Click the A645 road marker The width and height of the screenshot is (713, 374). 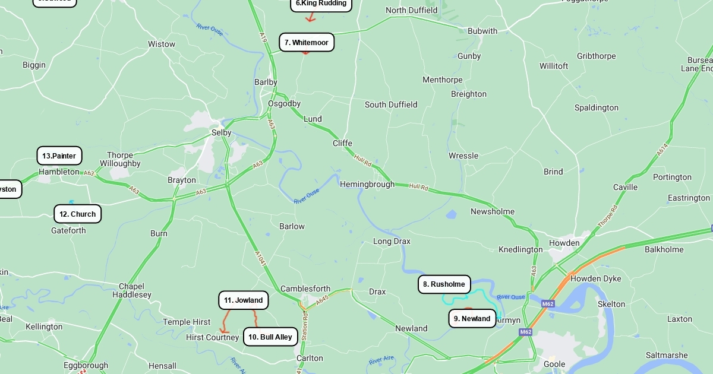pyautogui.click(x=322, y=302)
